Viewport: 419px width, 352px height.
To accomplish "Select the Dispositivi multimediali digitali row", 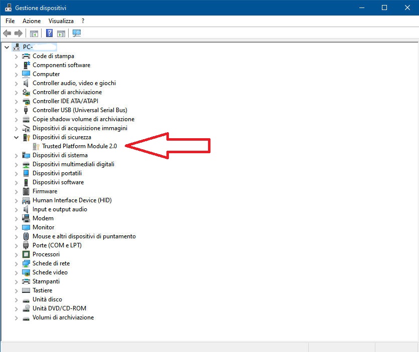I will click(74, 164).
